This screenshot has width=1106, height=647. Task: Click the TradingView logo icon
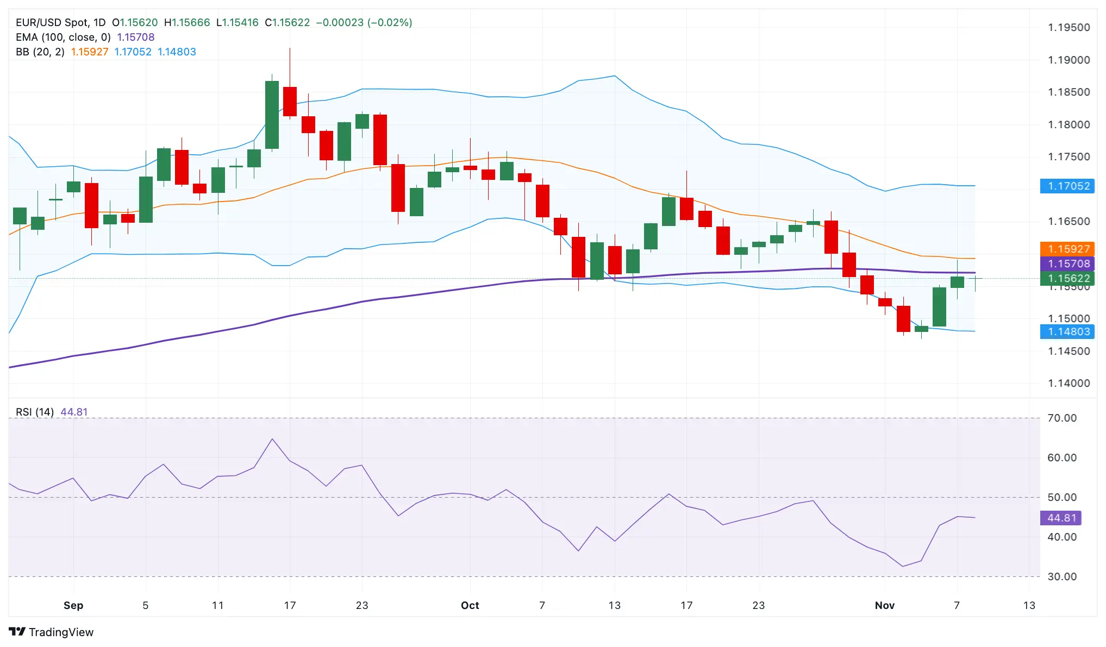(x=18, y=632)
